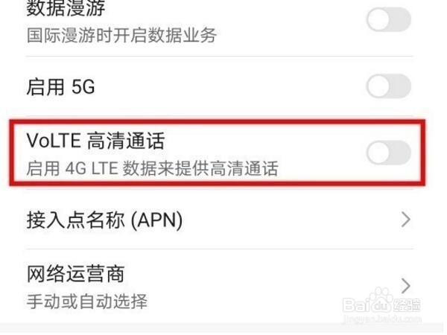Image resolution: width=447 pixels, height=335 pixels.
Task: Tap the VoLTE 高清通话 title
Action: tap(95, 141)
